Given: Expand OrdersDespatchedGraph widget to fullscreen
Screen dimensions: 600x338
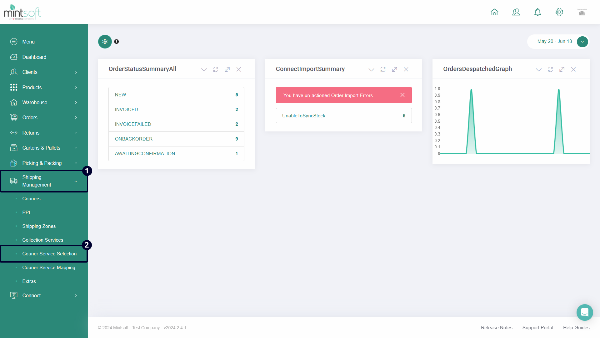Looking at the screenshot, I should click(562, 69).
